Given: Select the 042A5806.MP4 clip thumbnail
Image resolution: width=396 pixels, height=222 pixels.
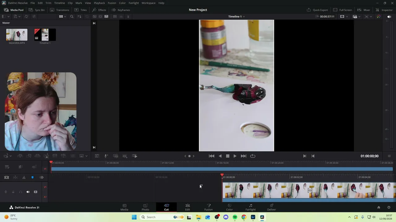Looking at the screenshot, I should (x=17, y=35).
